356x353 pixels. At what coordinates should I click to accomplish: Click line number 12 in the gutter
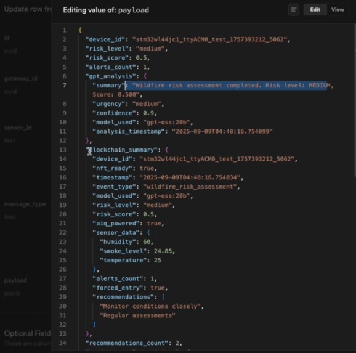63,140
